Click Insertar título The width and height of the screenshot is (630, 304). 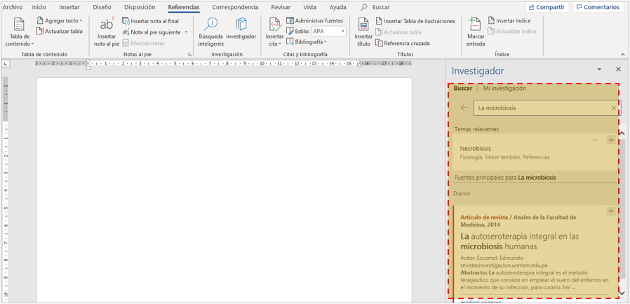tap(363, 32)
